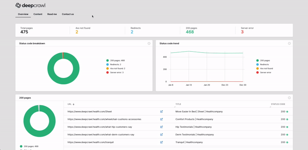
Task: Click the Total pages 475 metric
Action: [x=27, y=30]
